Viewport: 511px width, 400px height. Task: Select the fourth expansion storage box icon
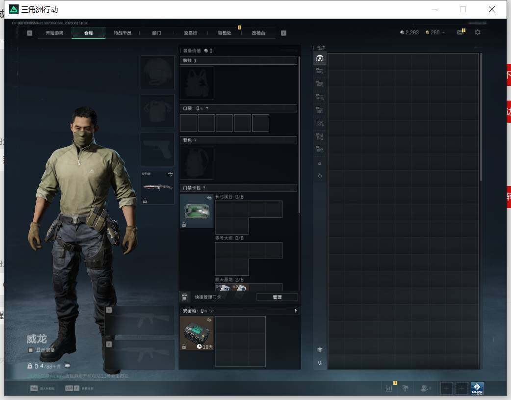point(320,110)
